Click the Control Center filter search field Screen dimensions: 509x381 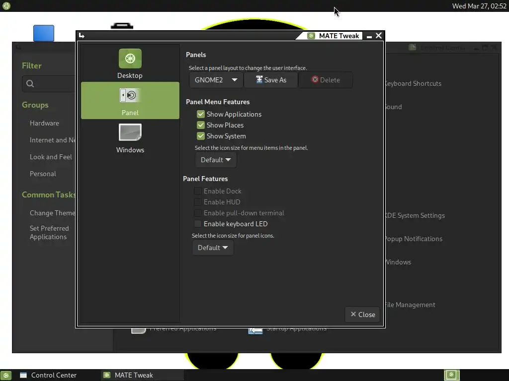[x=49, y=84]
